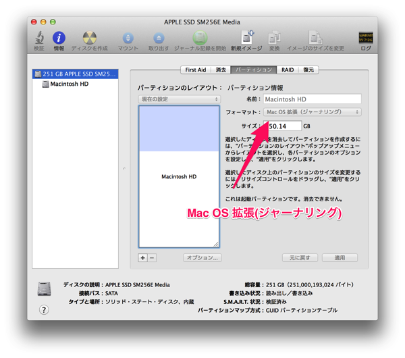Click the Name field containing Macintosh HD
Image resolution: width=405 pixels, height=358 pixels.
pos(313,99)
